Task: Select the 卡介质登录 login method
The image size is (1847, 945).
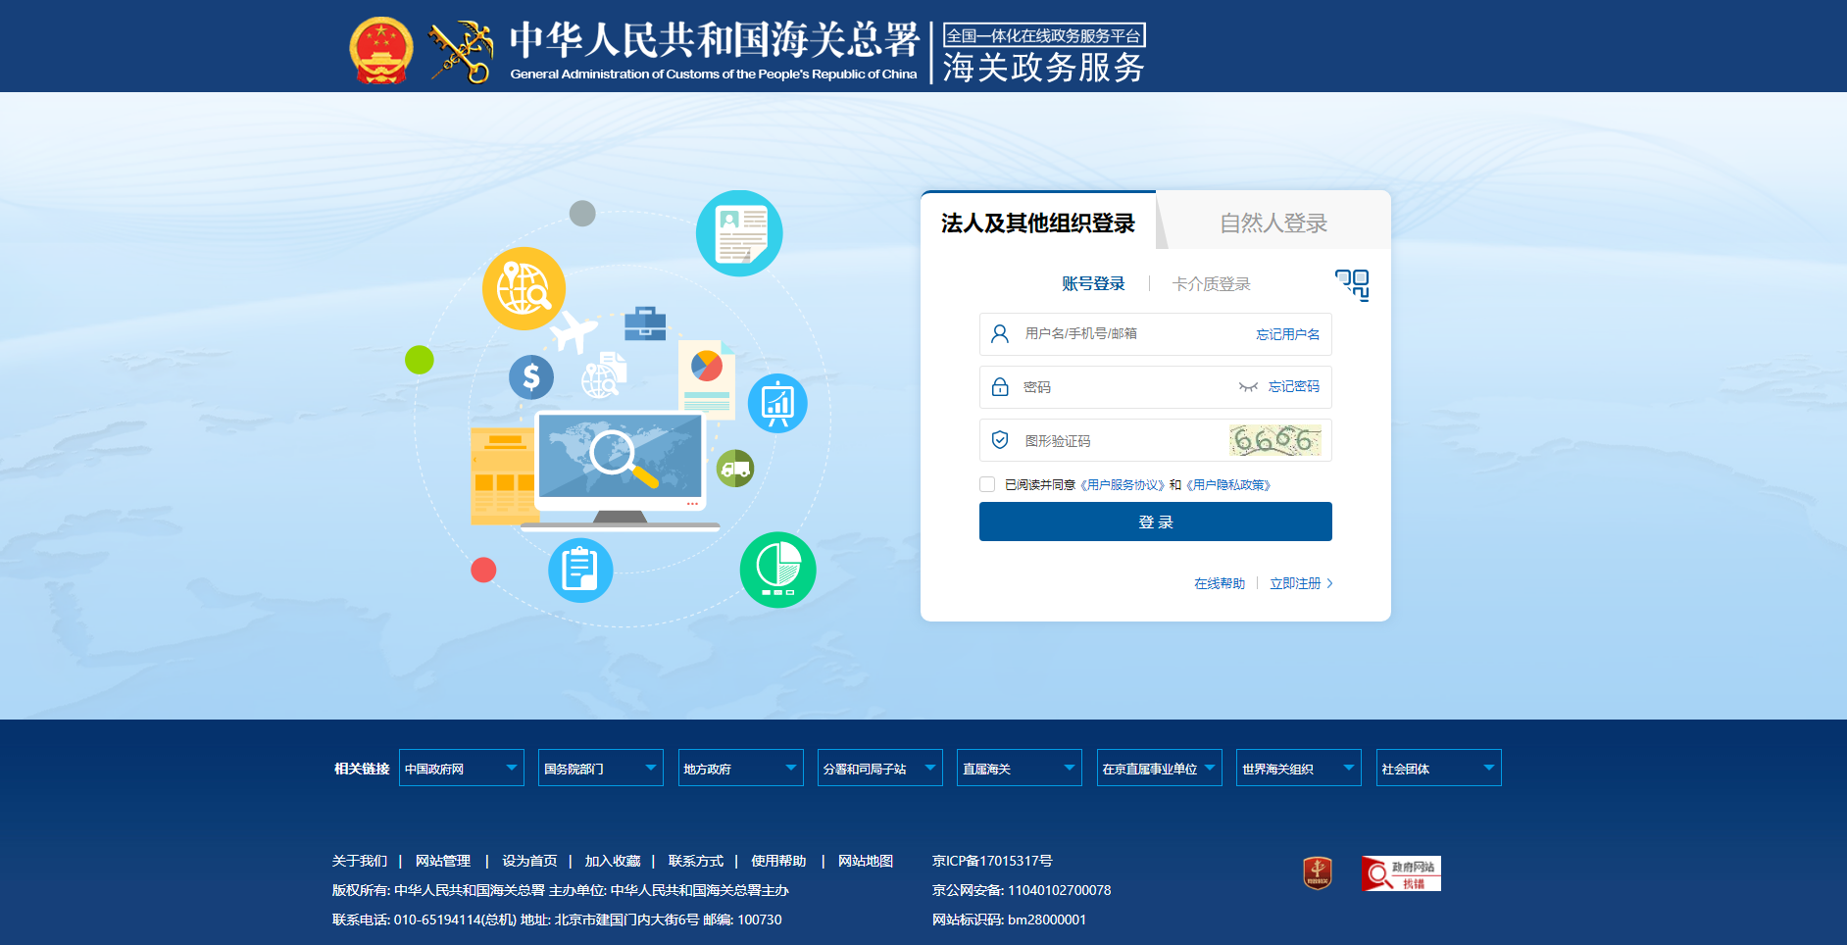Action: 1211,284
